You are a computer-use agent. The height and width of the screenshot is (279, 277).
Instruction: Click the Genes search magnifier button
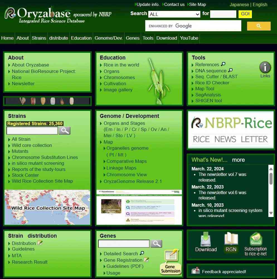point(156,244)
